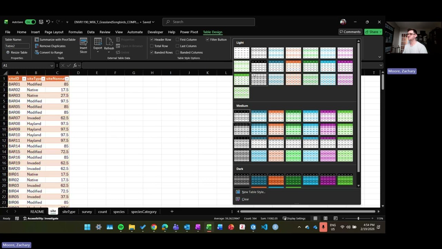Click the Undo arrow icon
The width and height of the screenshot is (442, 249).
(48, 22)
